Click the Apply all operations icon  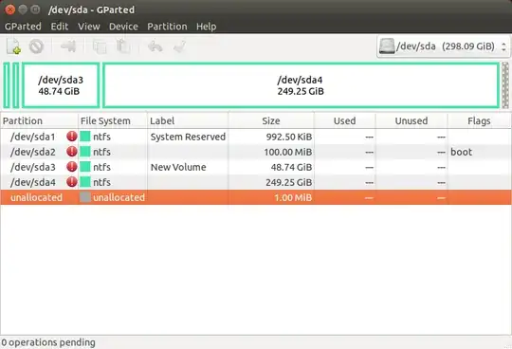point(179,46)
